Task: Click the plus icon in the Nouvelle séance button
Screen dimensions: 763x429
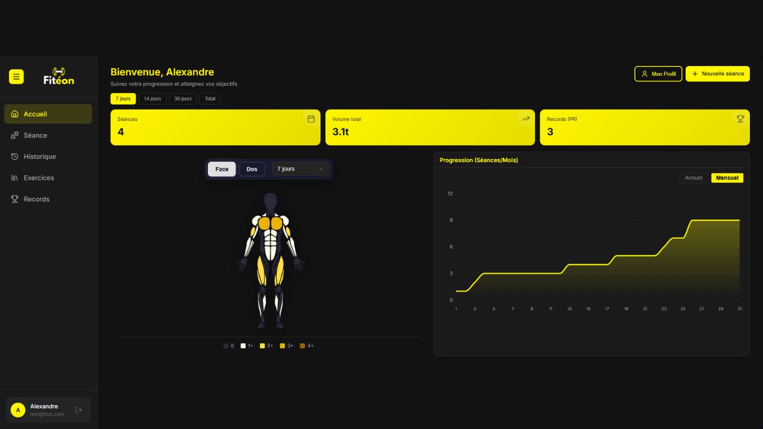Action: [695, 74]
